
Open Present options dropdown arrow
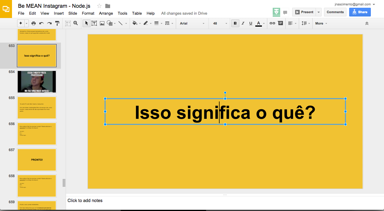click(319, 12)
